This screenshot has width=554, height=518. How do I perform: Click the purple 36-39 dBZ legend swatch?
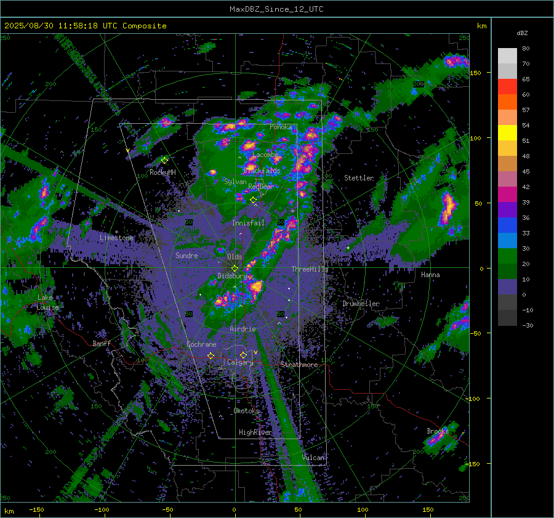(x=507, y=209)
